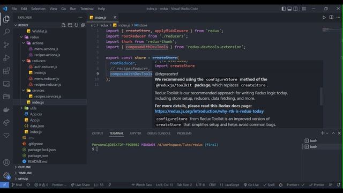
Task: Open the Search view in activity bar
Action: 6,32
